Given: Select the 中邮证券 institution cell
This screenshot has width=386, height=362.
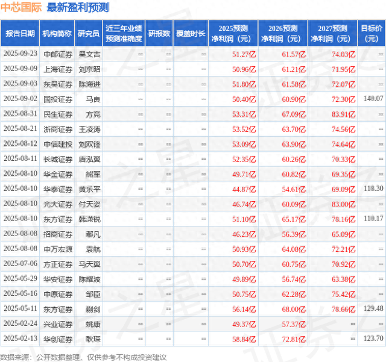Looking at the screenshot, I should coord(58,54).
